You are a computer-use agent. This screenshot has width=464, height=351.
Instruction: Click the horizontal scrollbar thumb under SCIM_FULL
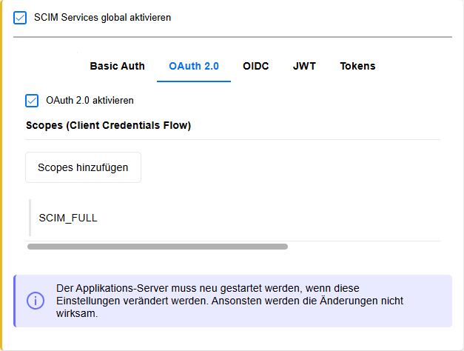(157, 247)
